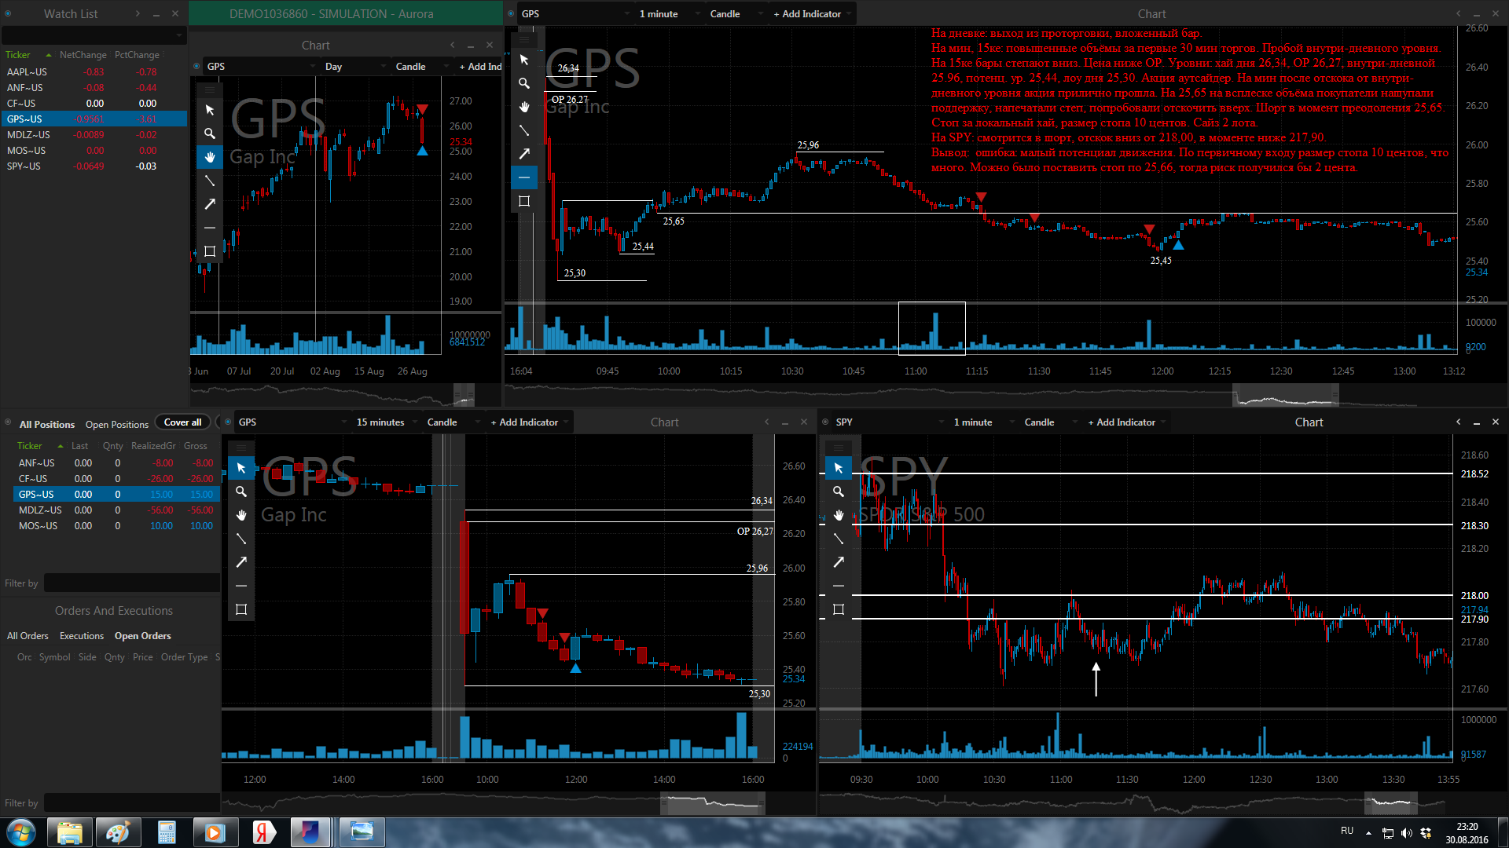Open Day timeframe dropdown in GPS chart
The width and height of the screenshot is (1509, 848).
click(355, 67)
